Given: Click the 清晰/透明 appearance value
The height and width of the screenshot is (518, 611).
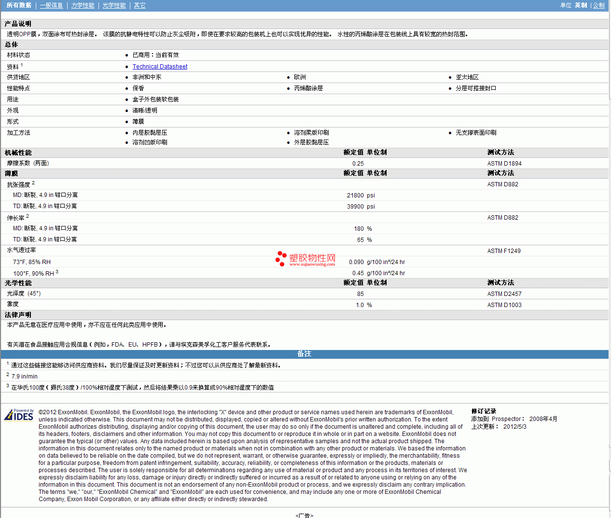Looking at the screenshot, I should [145, 111].
